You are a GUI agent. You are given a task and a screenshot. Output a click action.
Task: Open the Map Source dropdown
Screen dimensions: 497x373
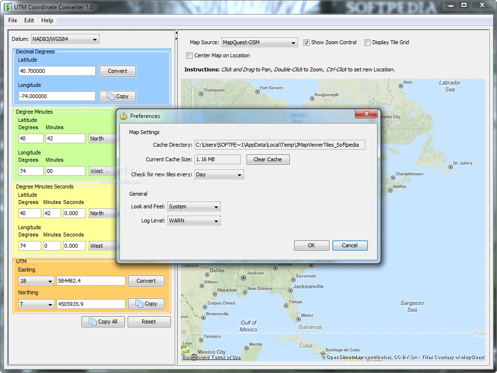(x=259, y=42)
